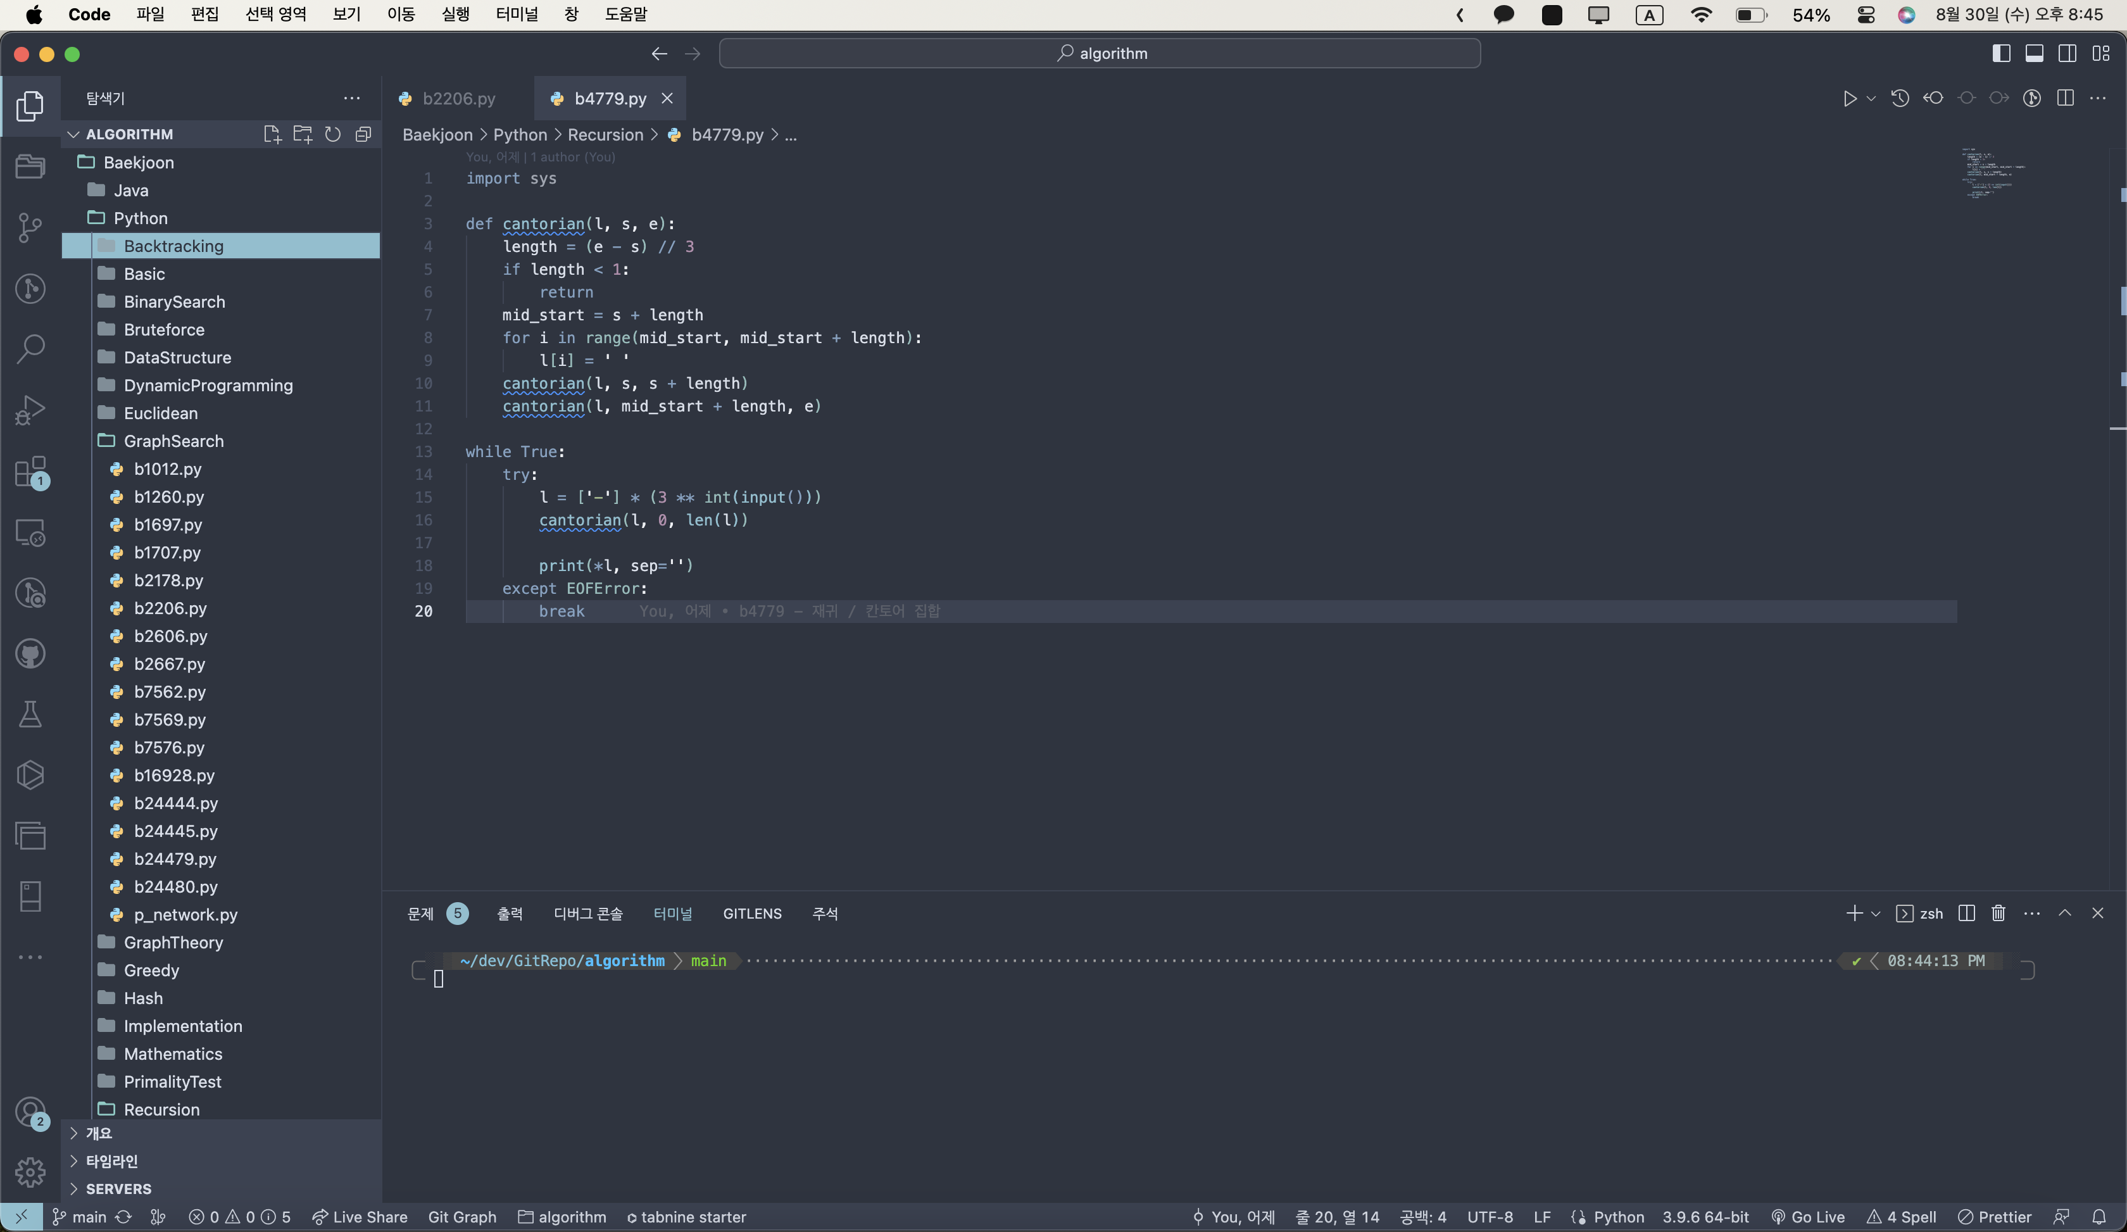Toggle the primary side bar visibility
The image size is (2127, 1232).
2000,53
